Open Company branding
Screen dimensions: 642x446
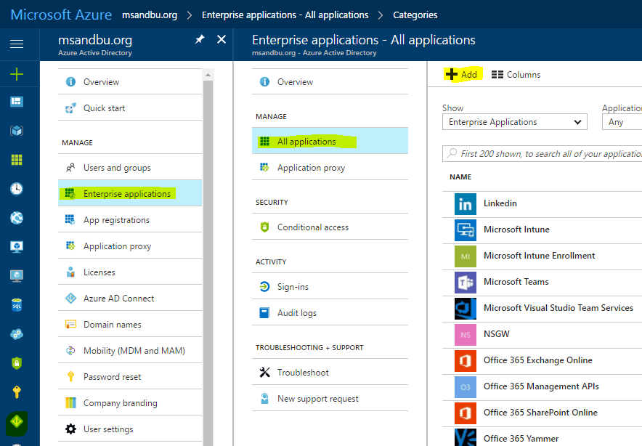[x=130, y=403]
